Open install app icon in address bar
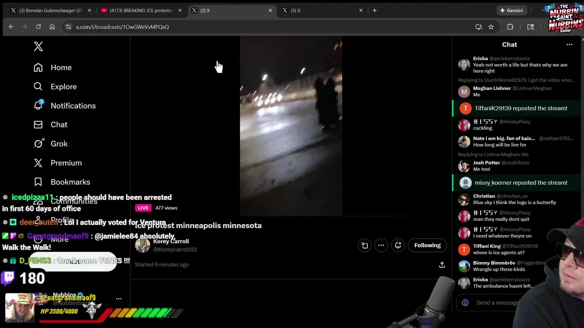 pos(479,27)
